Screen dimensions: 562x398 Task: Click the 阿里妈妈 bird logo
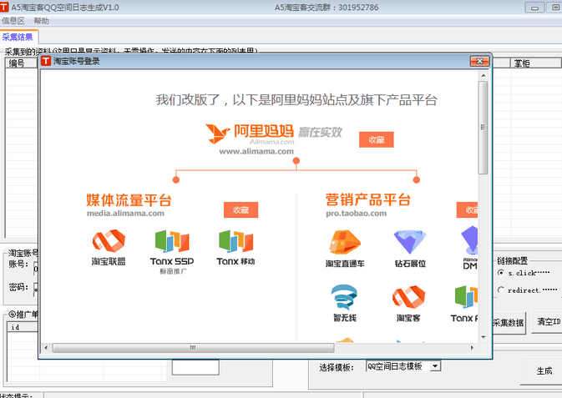pyautogui.click(x=217, y=134)
